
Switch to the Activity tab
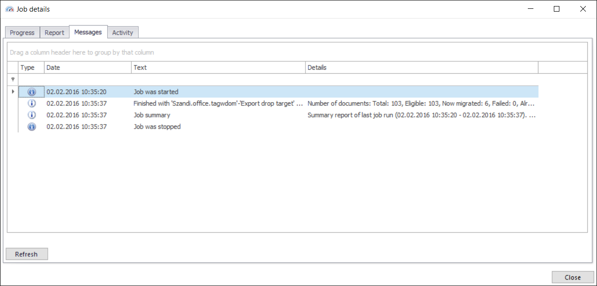tap(123, 32)
